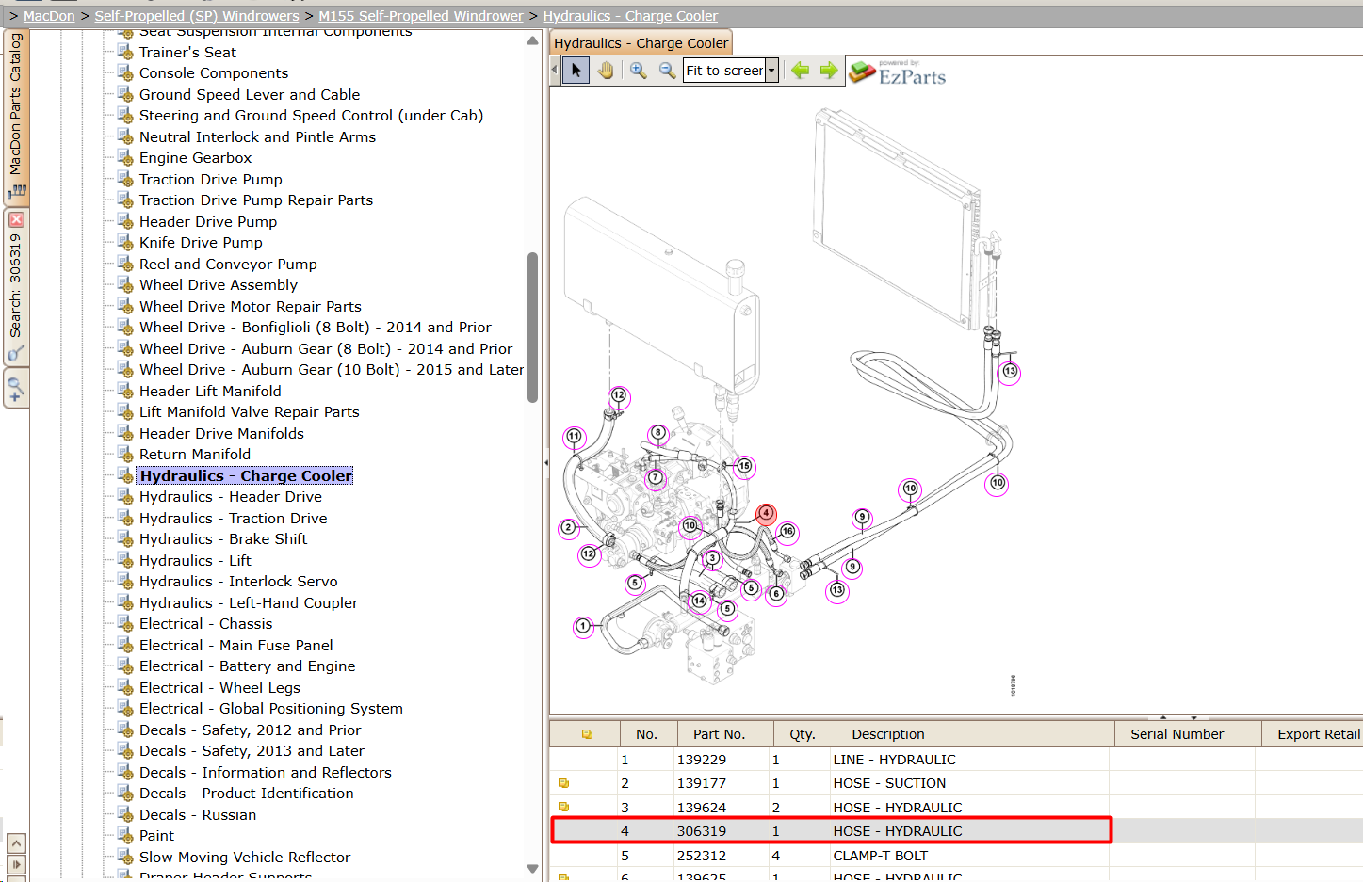Click callout 4 highlighted in diagram
Image resolution: width=1363 pixels, height=882 pixels.
pyautogui.click(x=767, y=514)
